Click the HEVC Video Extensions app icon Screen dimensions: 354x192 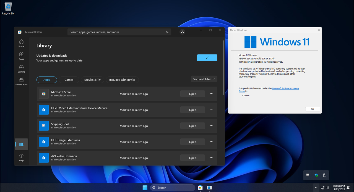coord(44,110)
